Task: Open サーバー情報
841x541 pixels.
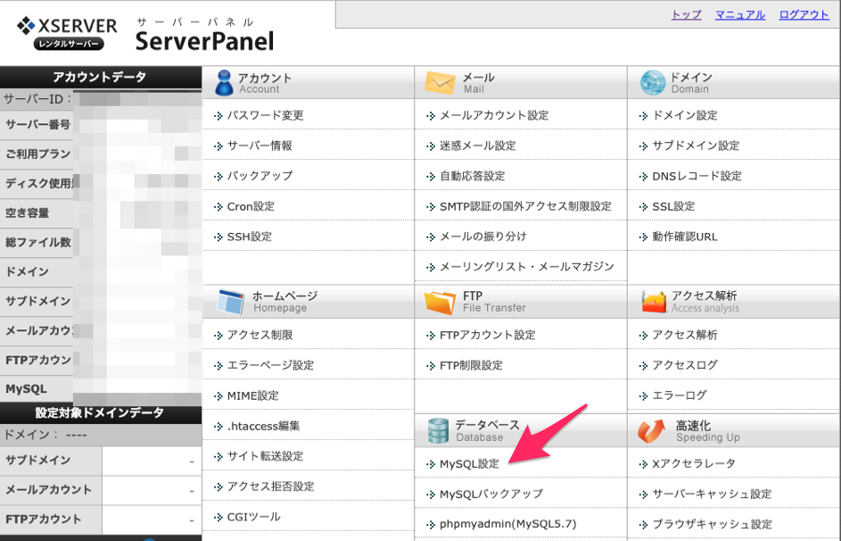Action: coord(260,146)
